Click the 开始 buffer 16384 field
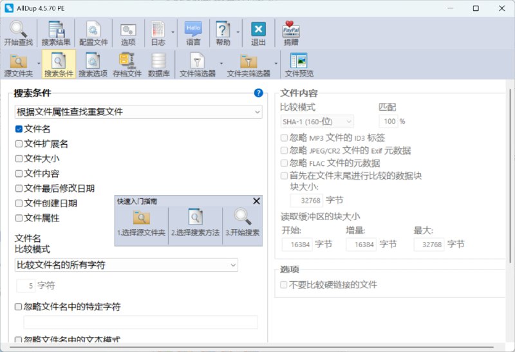Image resolution: width=515 pixels, height=352 pixels. point(297,245)
